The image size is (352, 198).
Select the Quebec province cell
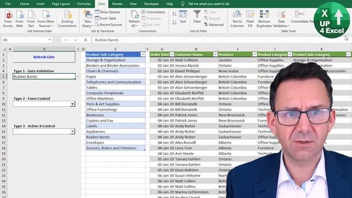(x=237, y=60)
